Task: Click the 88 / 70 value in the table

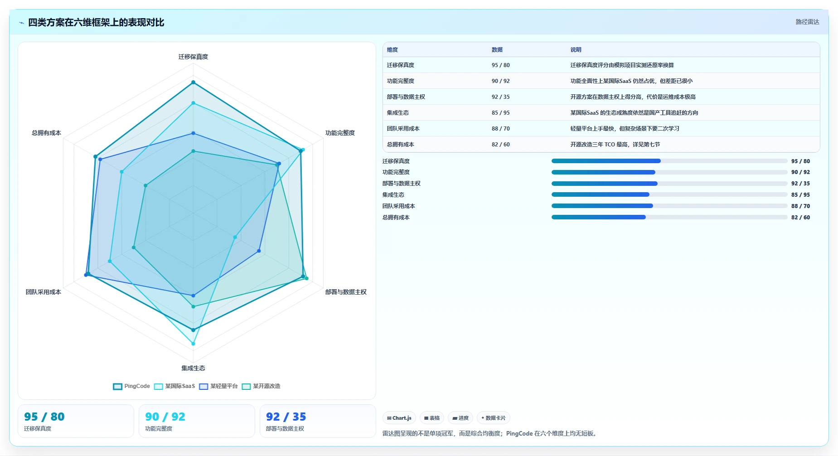Action: pyautogui.click(x=501, y=129)
